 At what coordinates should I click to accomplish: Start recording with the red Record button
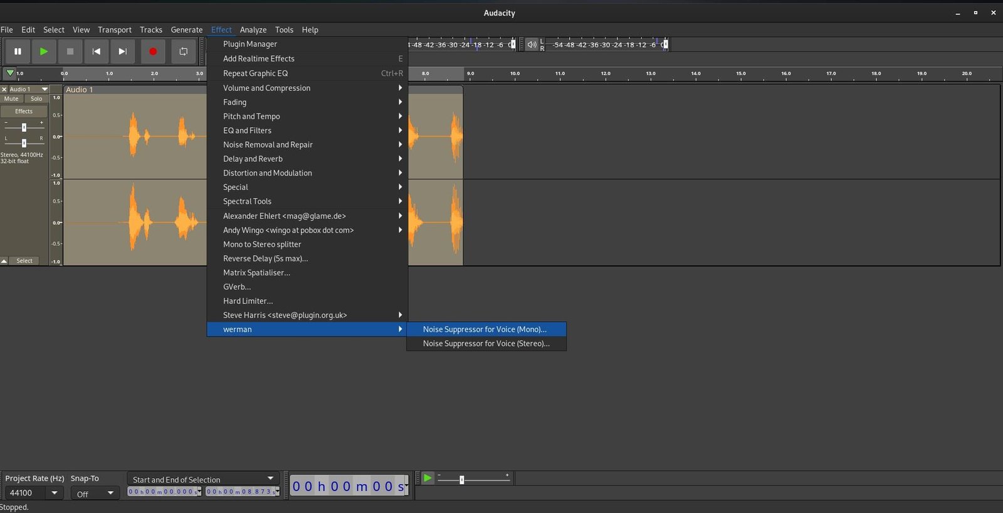point(153,51)
